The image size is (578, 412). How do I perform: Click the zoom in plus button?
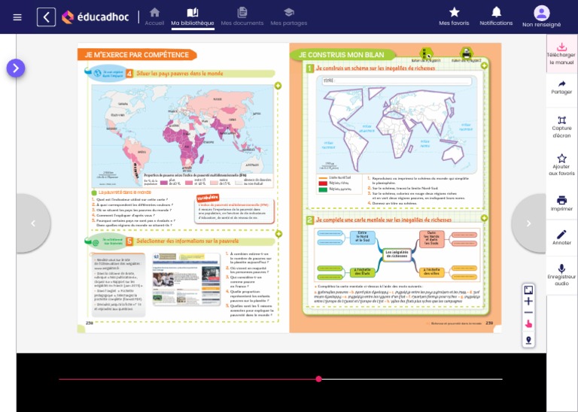point(528,301)
